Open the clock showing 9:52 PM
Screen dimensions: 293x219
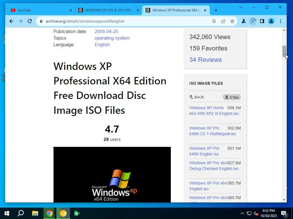(268, 213)
